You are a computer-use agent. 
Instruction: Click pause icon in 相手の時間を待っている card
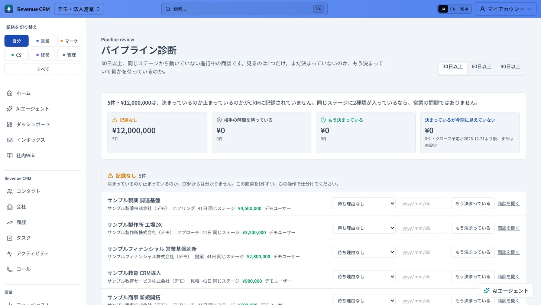pyautogui.click(x=219, y=120)
